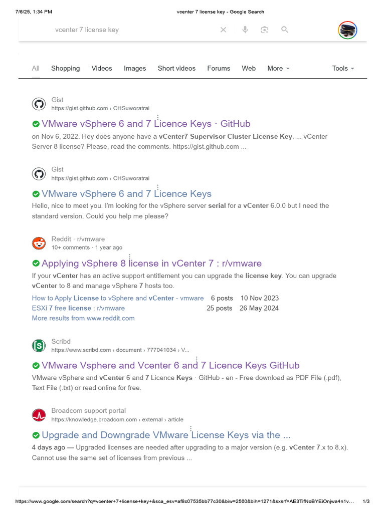Switch to the Forums tab

click(219, 69)
